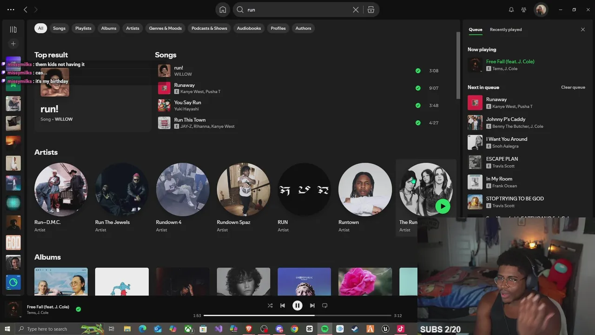
Task: Toggle saved check for 'run!' song
Action: (418, 71)
